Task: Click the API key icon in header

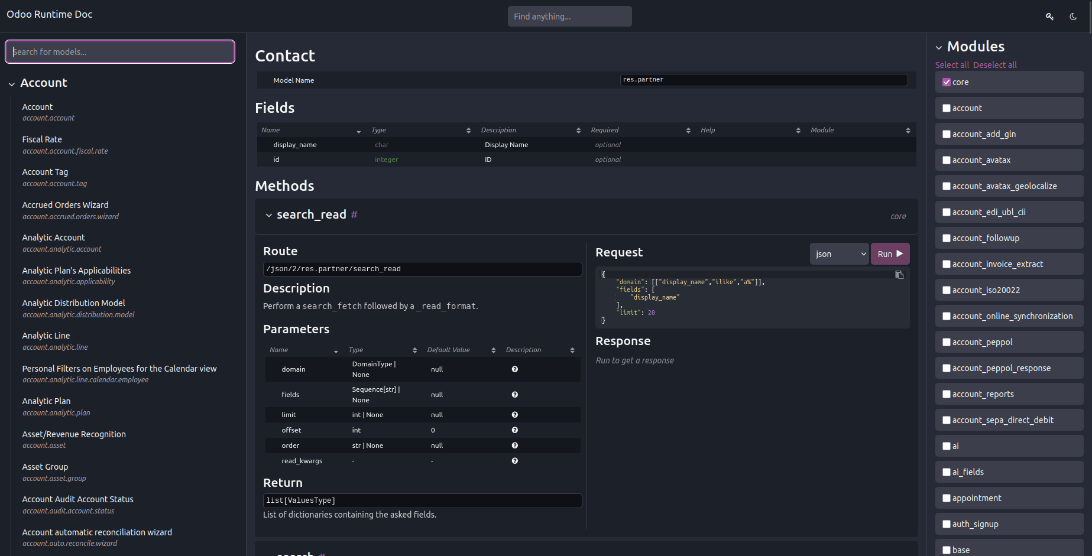Action: (1049, 17)
